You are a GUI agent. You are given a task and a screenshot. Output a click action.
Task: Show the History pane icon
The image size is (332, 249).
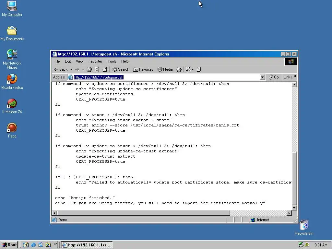tap(179, 69)
